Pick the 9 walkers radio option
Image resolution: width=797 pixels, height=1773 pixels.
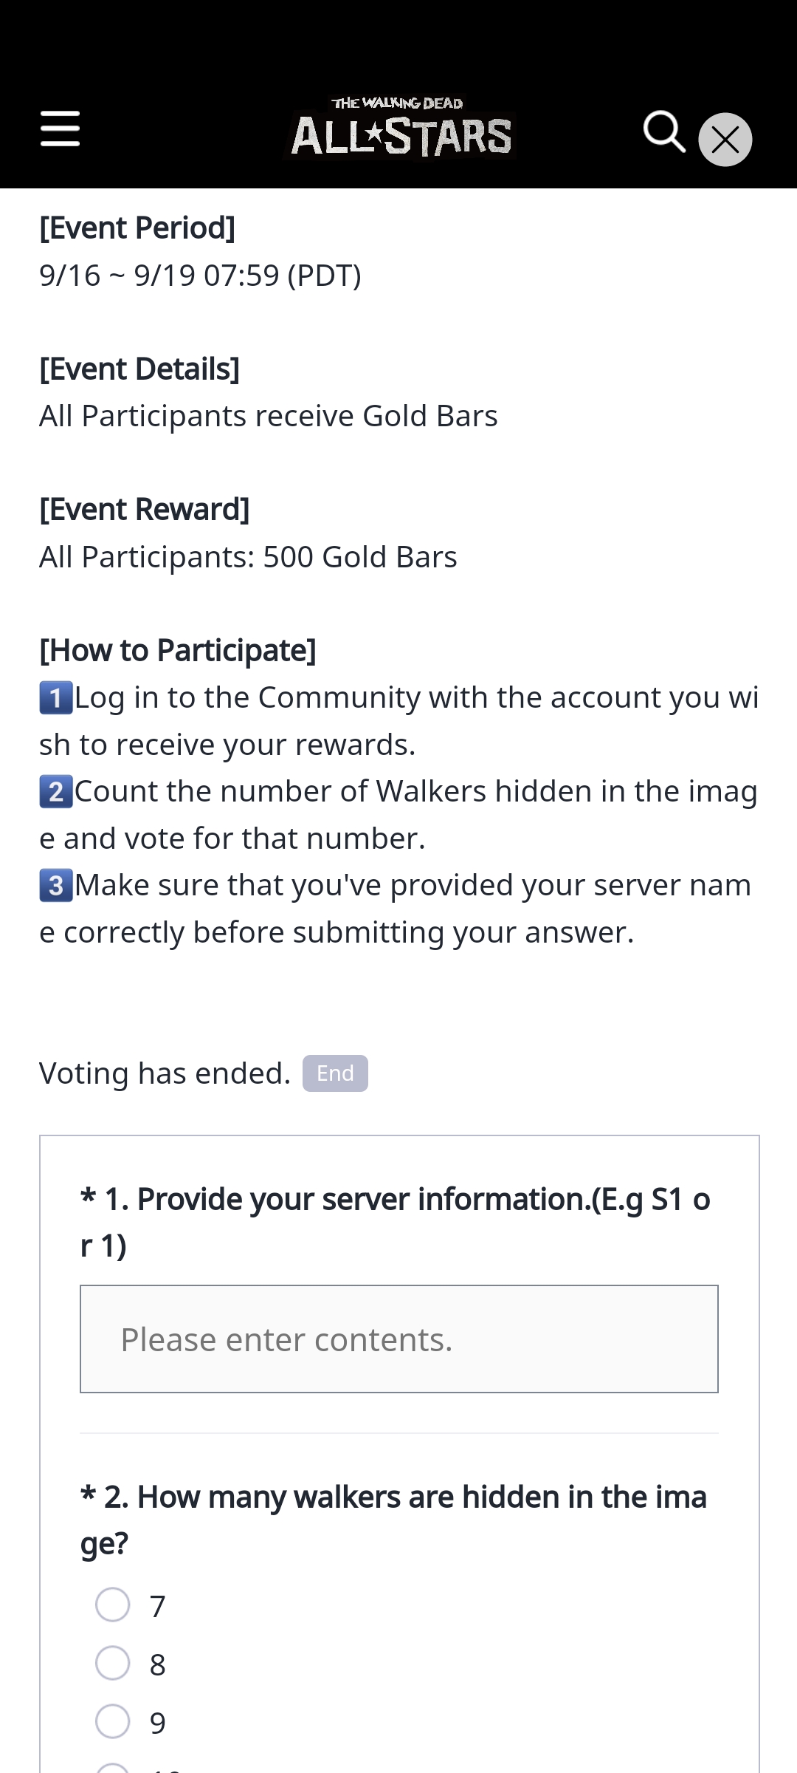113,1722
